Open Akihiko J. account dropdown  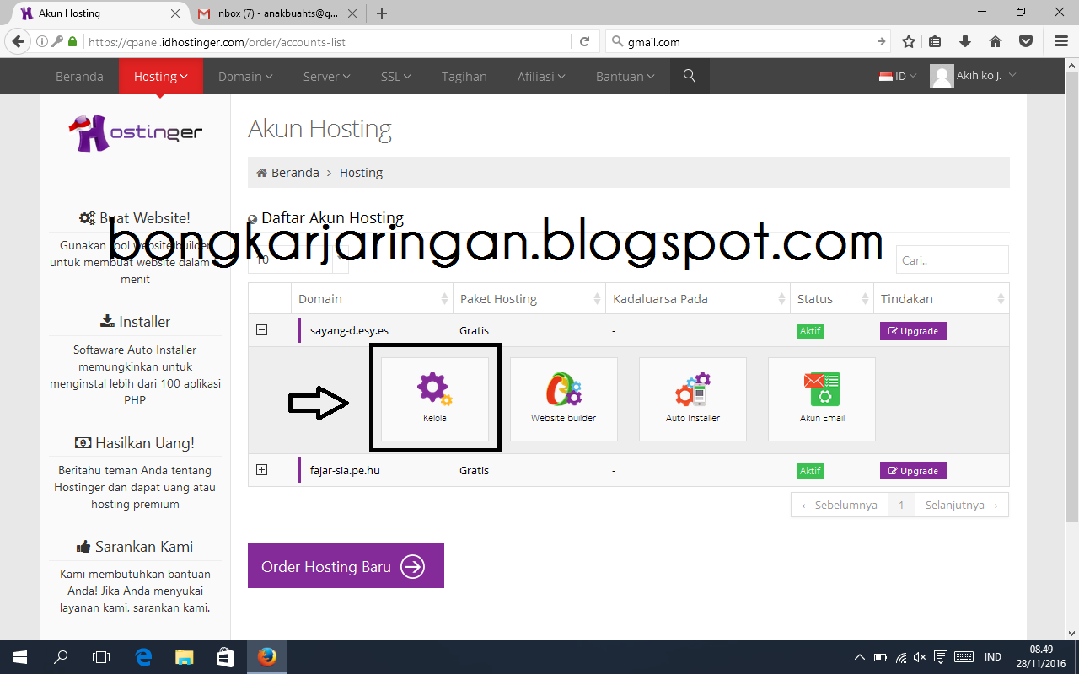(x=974, y=76)
